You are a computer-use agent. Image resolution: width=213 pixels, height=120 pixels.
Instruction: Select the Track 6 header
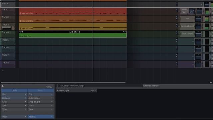tap(8, 49)
